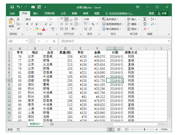Choose fill color yellow bucket
The image size is (179, 135).
pos(37,29)
